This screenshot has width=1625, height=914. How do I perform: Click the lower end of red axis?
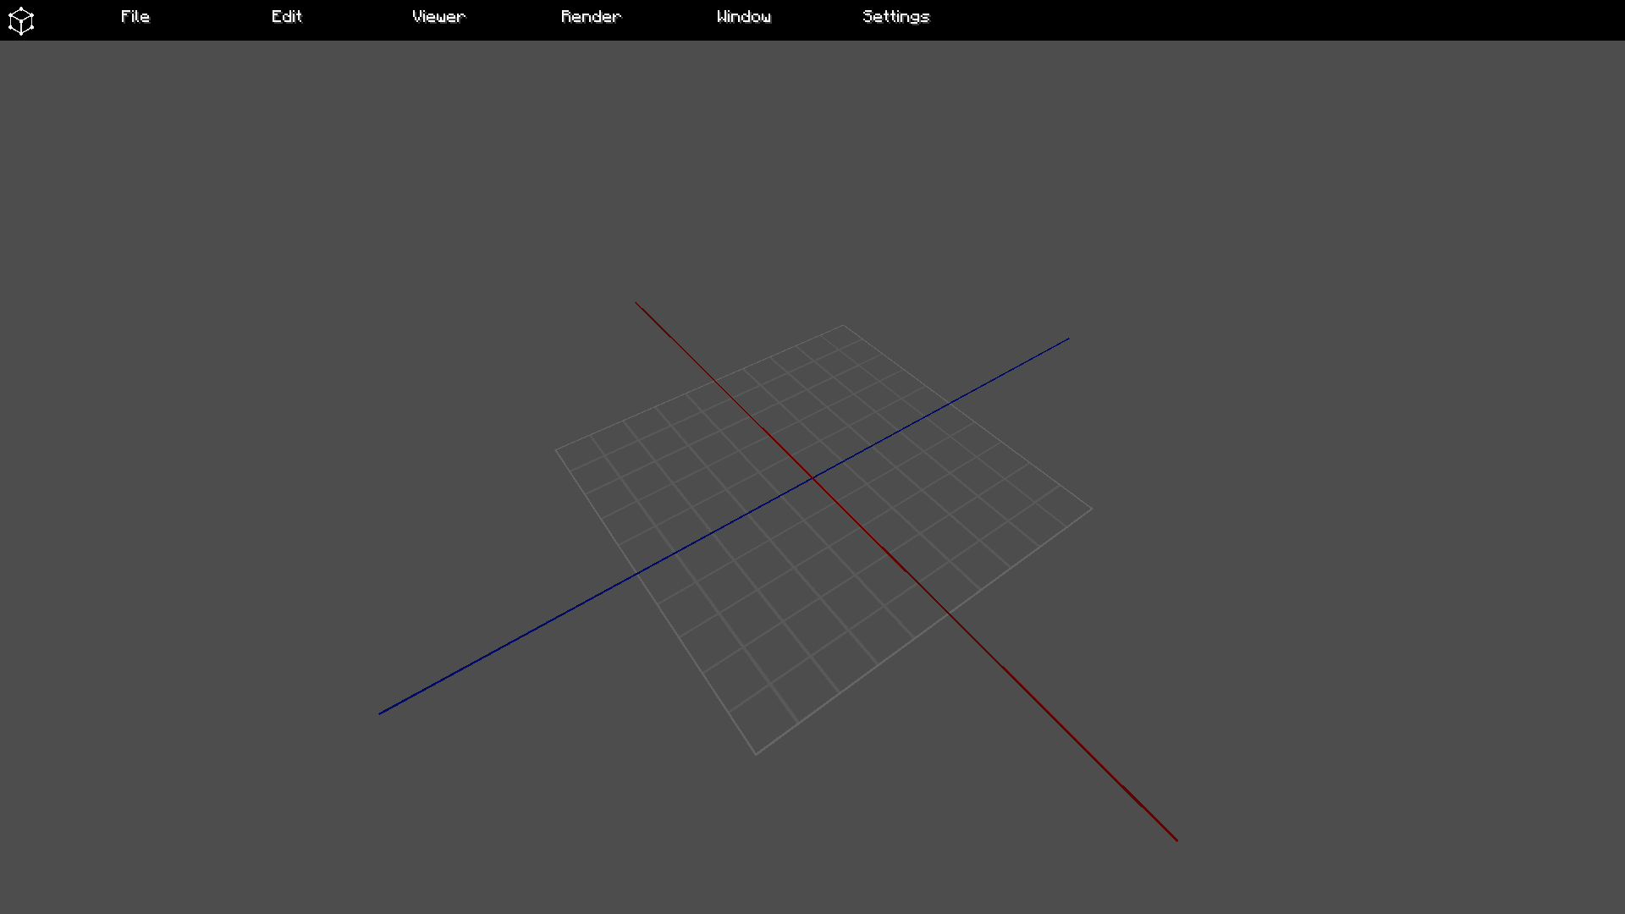(x=1176, y=840)
